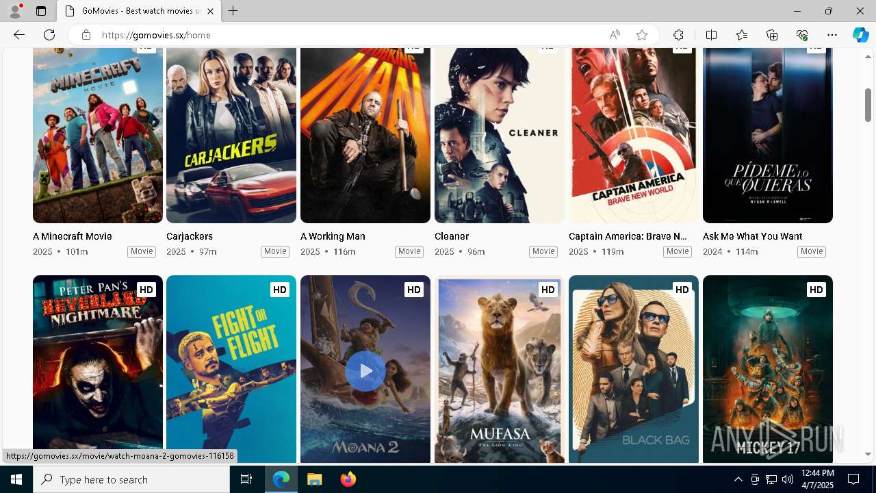Viewport: 876px width, 493px height.
Task: Click Movie tag under Cleaner
Action: [543, 251]
